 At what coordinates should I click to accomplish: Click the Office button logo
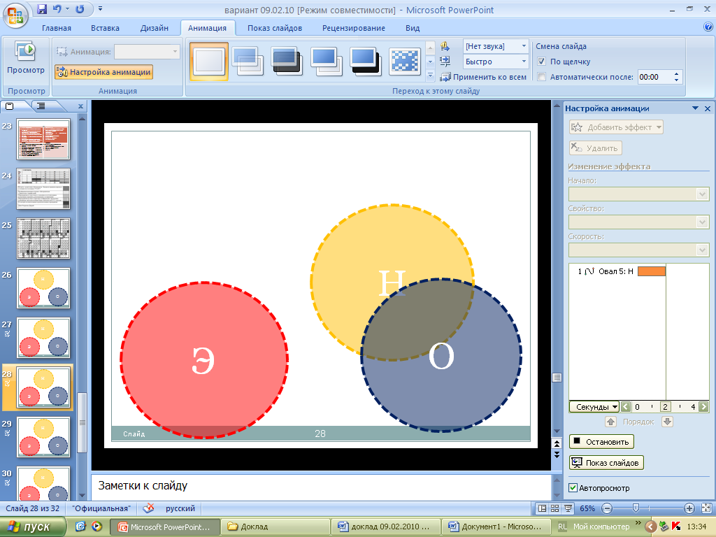[15, 15]
